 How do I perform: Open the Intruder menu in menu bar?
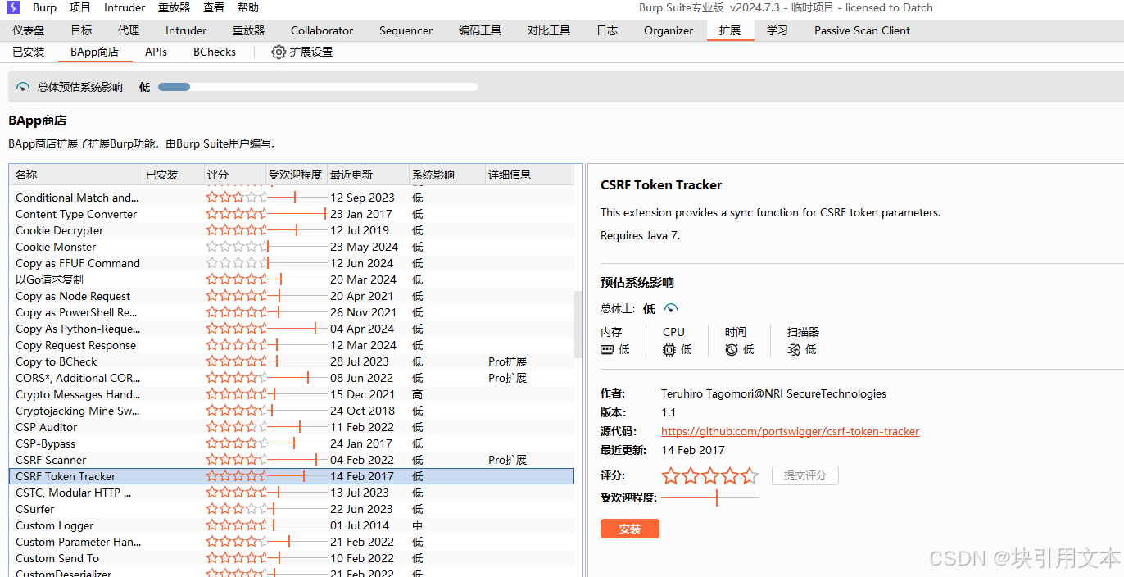[x=125, y=8]
